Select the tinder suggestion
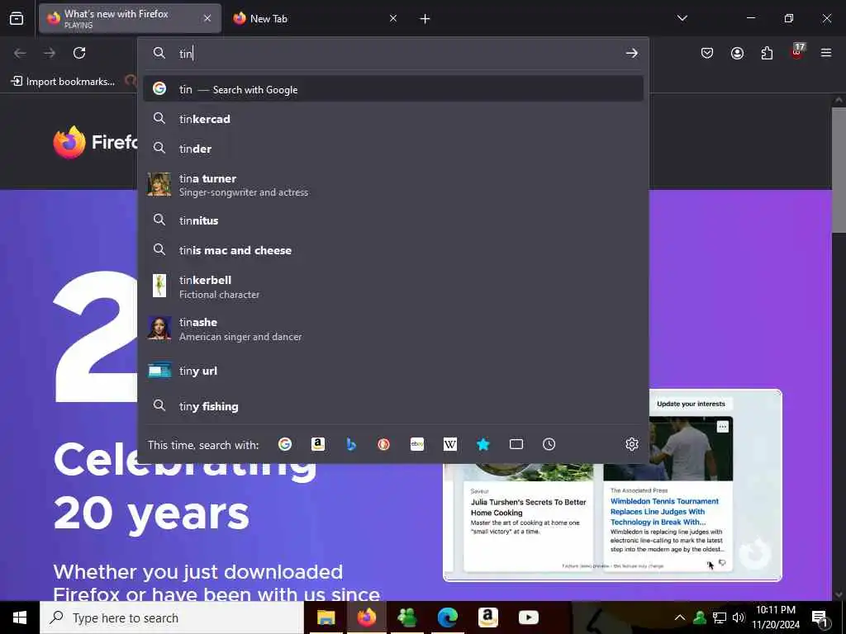846x634 pixels. 393,149
